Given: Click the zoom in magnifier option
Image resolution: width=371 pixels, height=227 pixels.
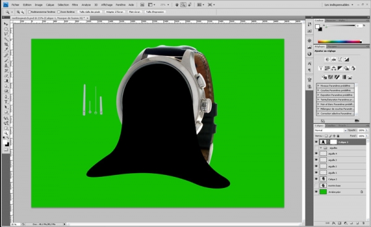Looking at the screenshot, I should (x=18, y=12).
